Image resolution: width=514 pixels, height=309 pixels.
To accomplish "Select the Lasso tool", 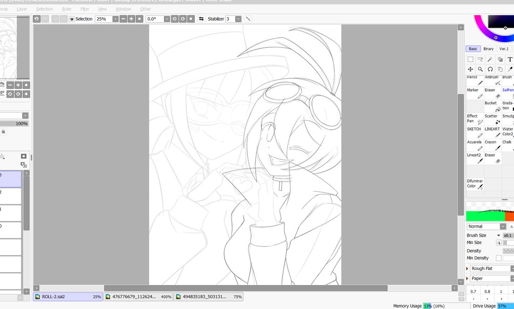I will pyautogui.click(x=480, y=59).
